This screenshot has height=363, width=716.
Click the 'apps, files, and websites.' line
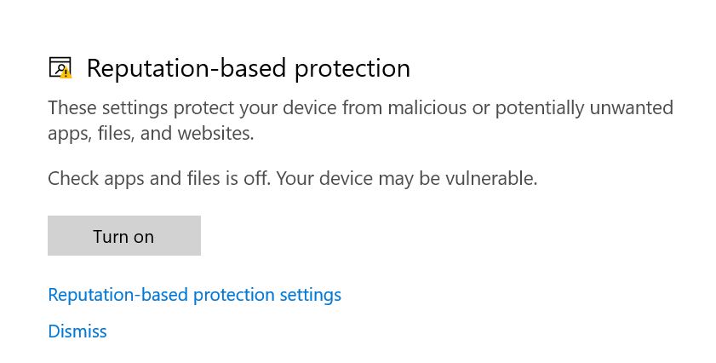(x=151, y=134)
